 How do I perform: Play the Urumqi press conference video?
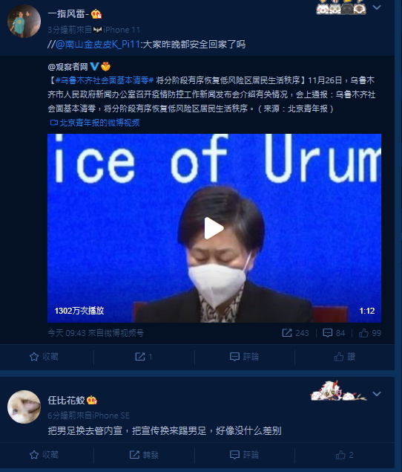214,228
